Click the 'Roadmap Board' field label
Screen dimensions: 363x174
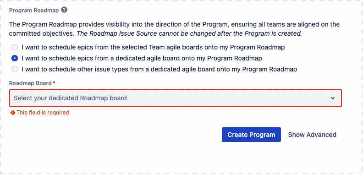coord(30,83)
